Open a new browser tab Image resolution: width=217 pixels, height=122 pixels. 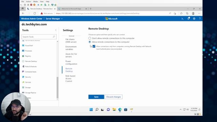91,9
